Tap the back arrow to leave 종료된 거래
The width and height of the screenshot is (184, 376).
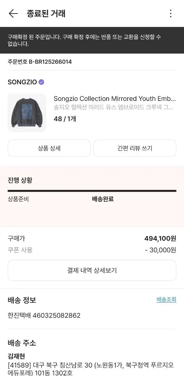pyautogui.click(x=12, y=14)
